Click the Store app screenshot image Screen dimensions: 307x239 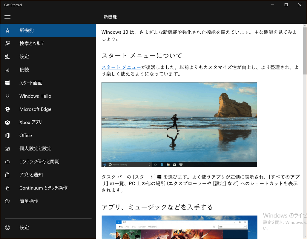click(x=179, y=227)
